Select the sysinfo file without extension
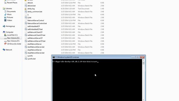The image size is (179, 101). pos(30,56)
